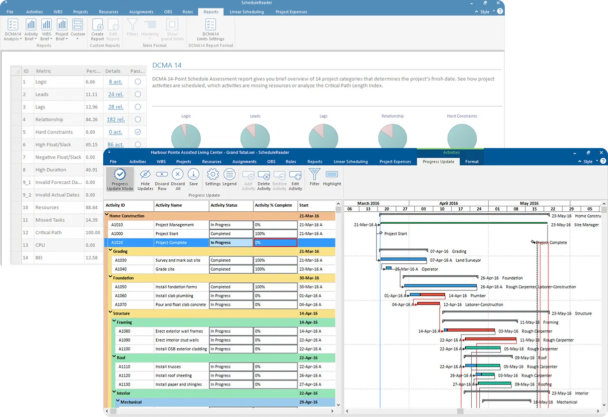Open the 0 act. Hard Constraints link
This screenshot has height=417, width=608.
click(116, 132)
